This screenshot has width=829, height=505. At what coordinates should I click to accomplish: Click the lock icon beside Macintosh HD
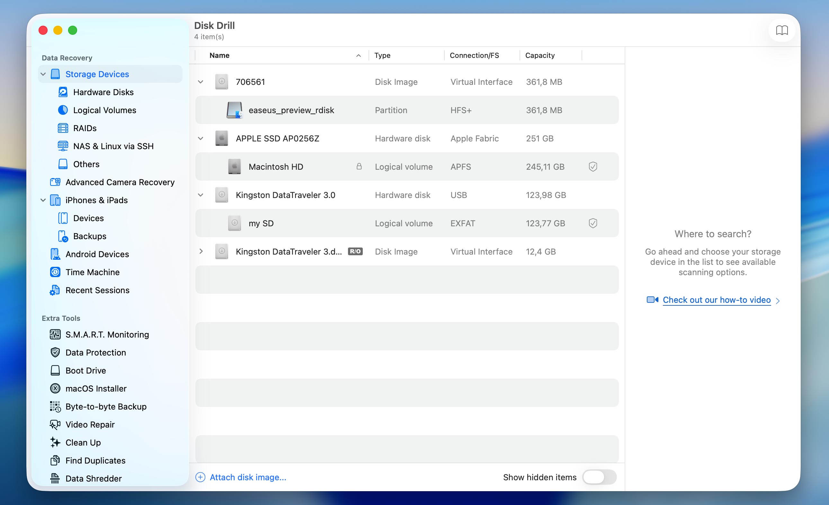pyautogui.click(x=359, y=166)
